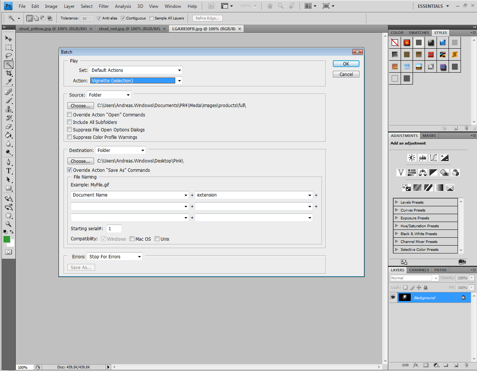Select the Crop tool

(x=9, y=73)
